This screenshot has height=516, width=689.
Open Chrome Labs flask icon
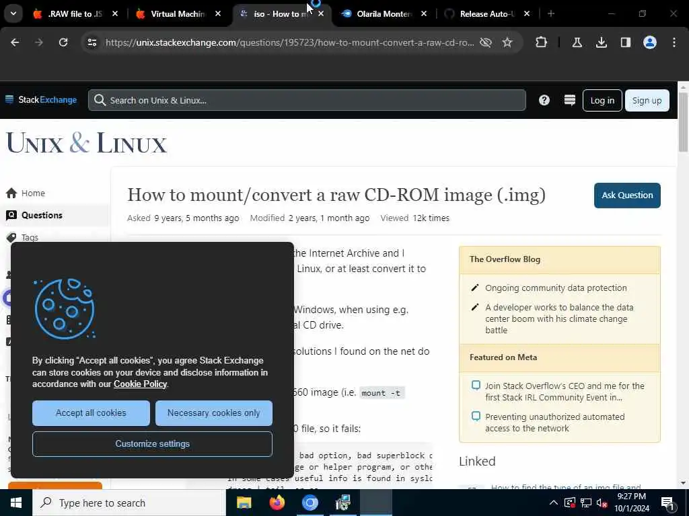click(x=577, y=42)
